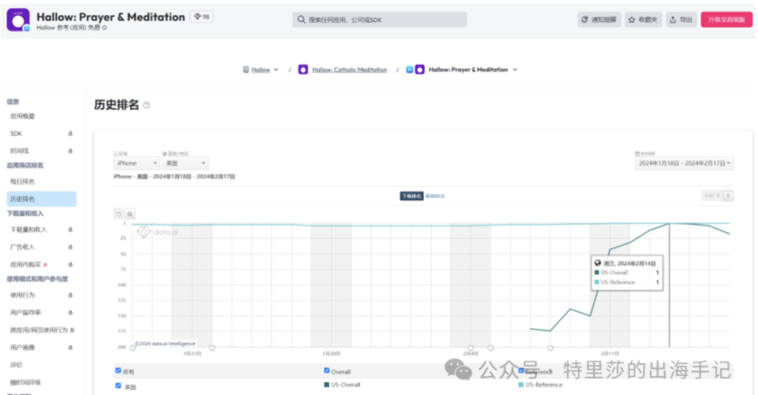Viewport: 758px width, 395px height.
Task: Click the magnifier icon in the search bar
Action: coord(301,20)
